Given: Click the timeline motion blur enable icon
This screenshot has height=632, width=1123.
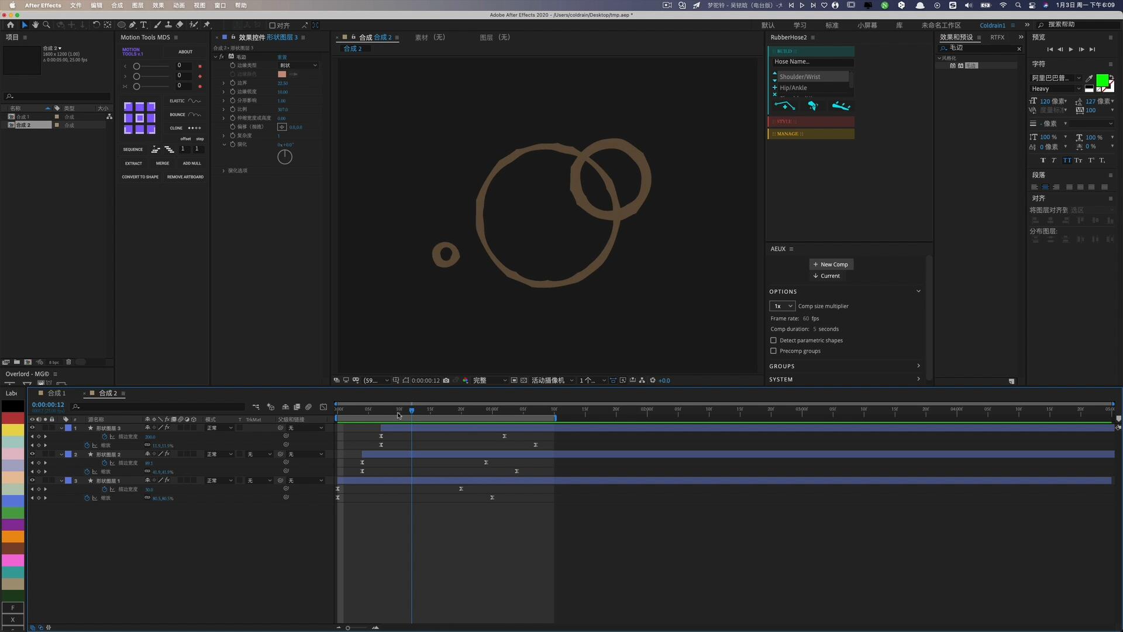Looking at the screenshot, I should pyautogui.click(x=308, y=407).
